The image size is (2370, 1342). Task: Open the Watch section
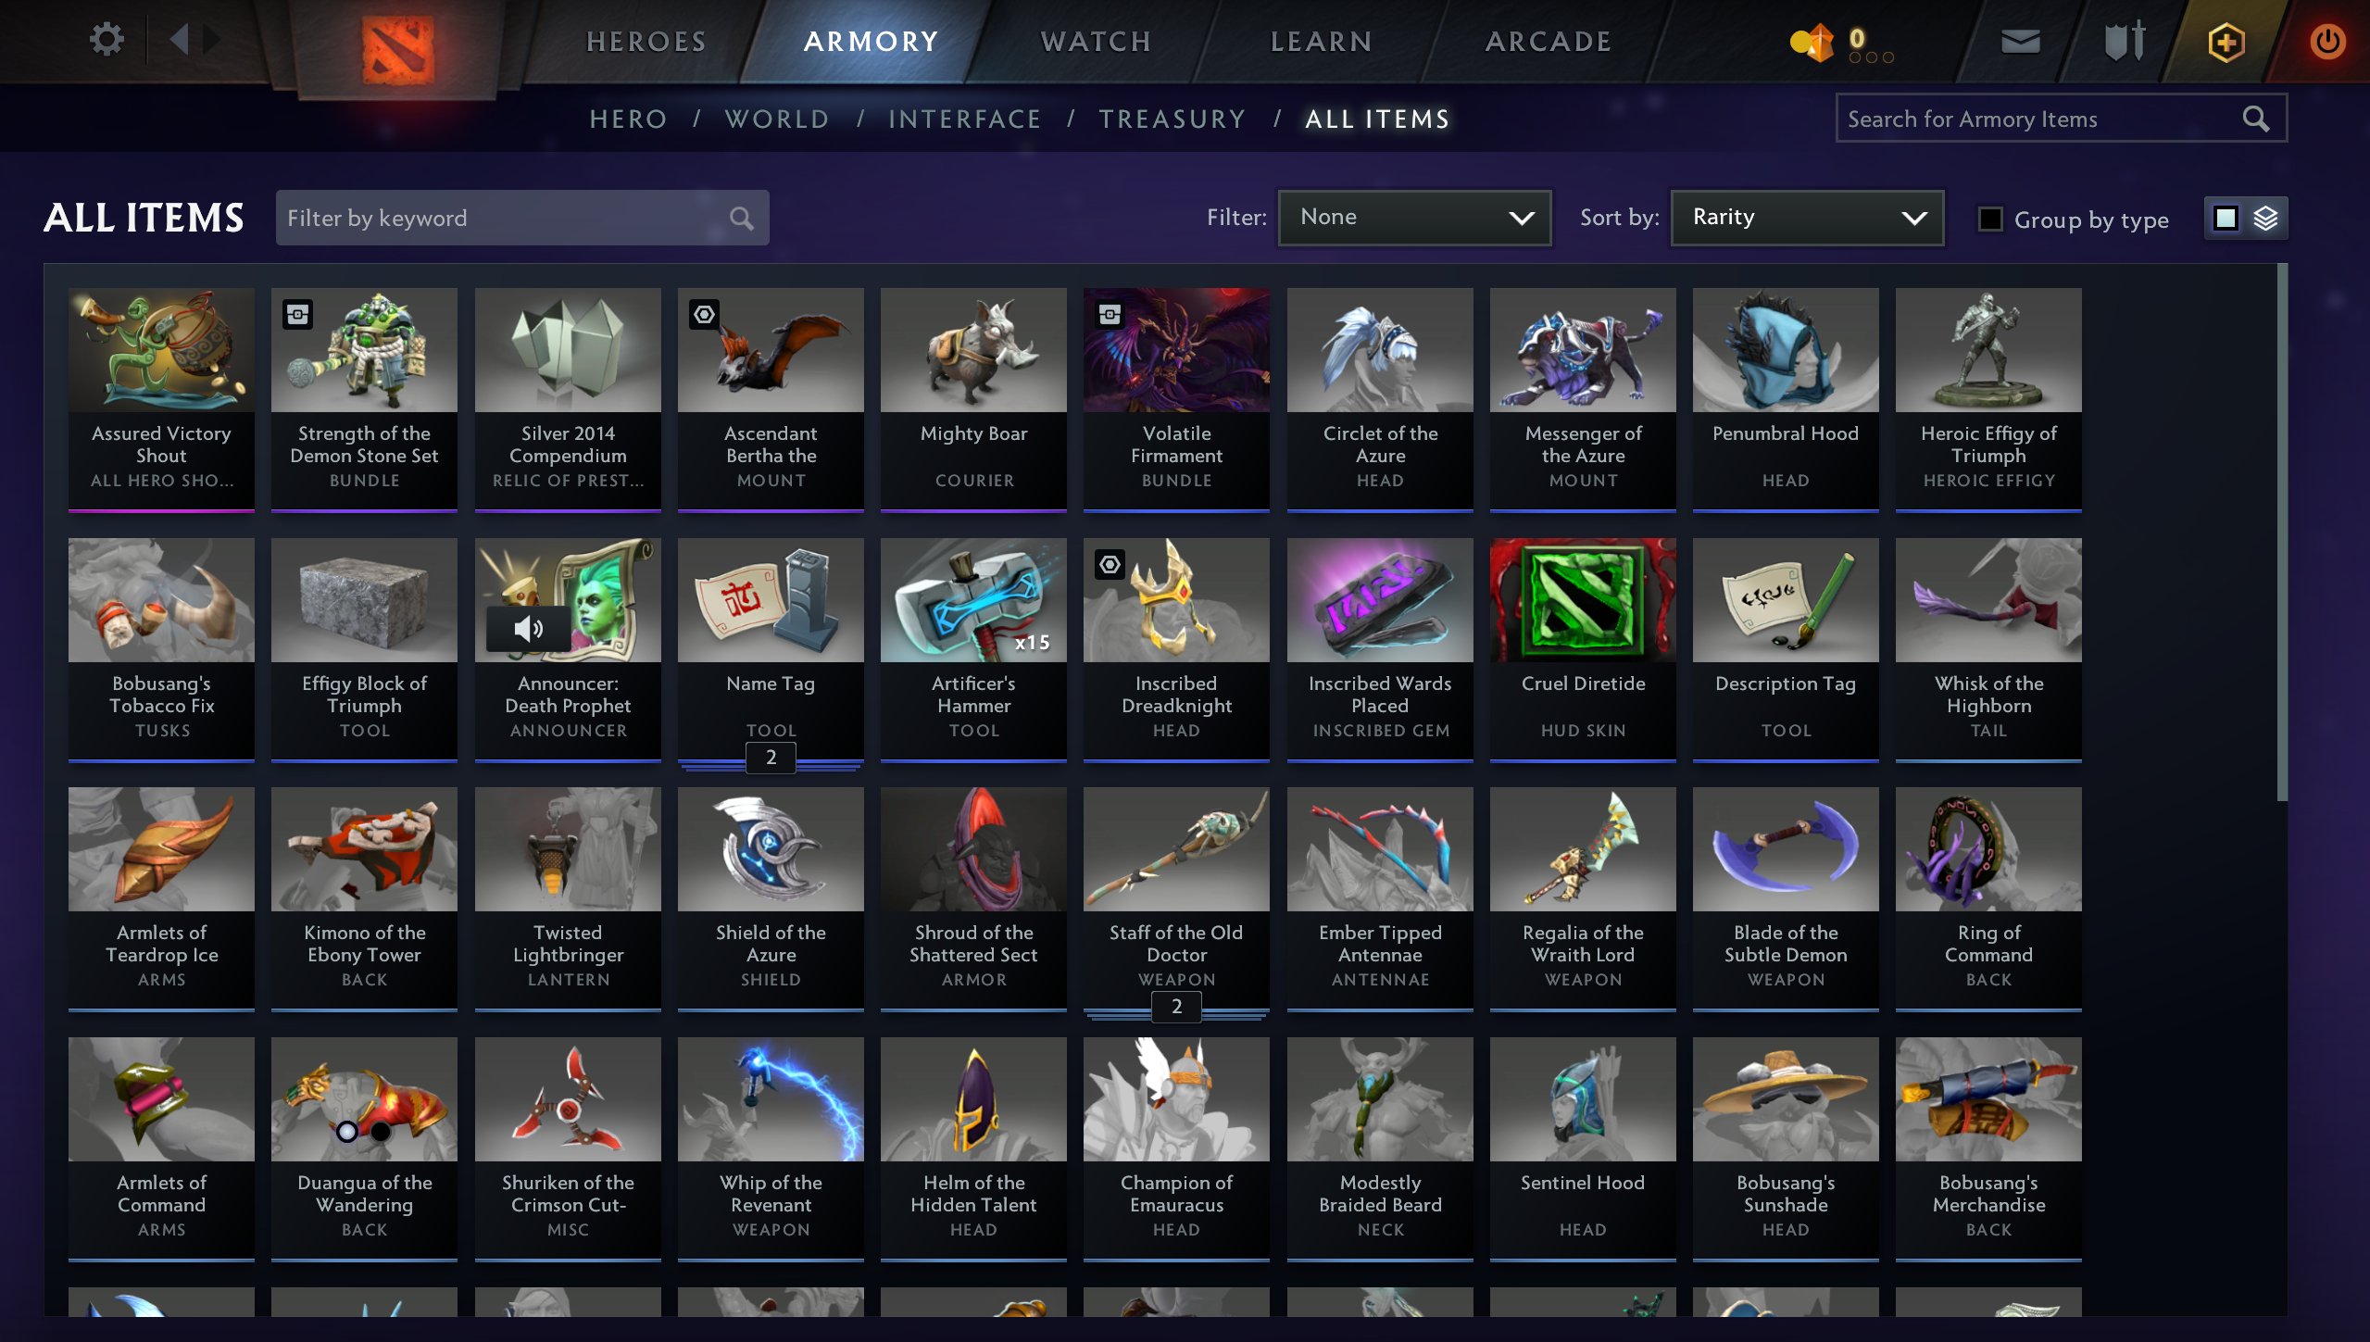click(x=1096, y=42)
